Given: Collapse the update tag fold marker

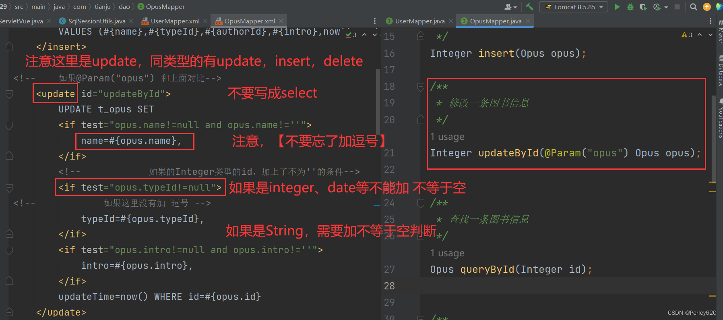Looking at the screenshot, I should tap(9, 94).
